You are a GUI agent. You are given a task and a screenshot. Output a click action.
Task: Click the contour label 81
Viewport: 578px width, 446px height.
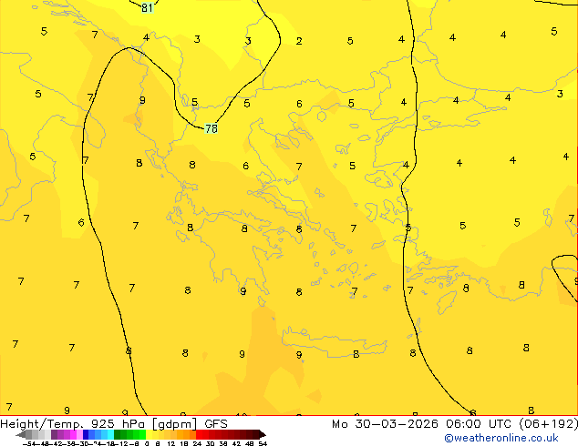pyautogui.click(x=147, y=7)
